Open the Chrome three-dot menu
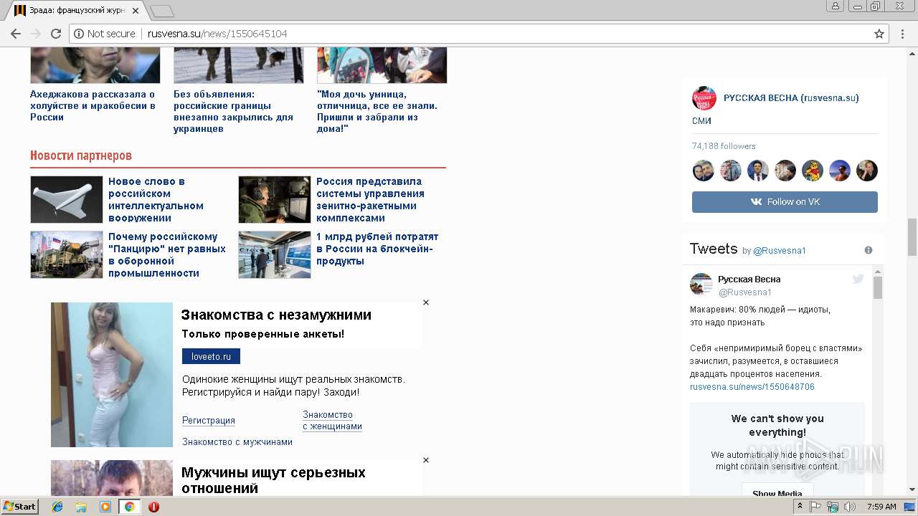The width and height of the screenshot is (918, 516). pos(903,34)
